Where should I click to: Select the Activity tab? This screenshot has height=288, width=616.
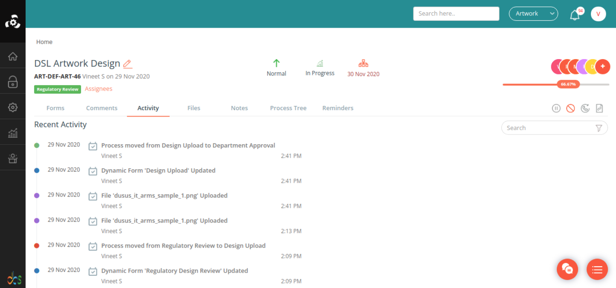point(148,108)
